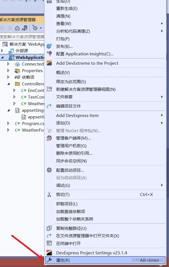Click the scissors icon beside 剪切(T)
This screenshot has width=169, height=267.
click(x=49, y=195)
